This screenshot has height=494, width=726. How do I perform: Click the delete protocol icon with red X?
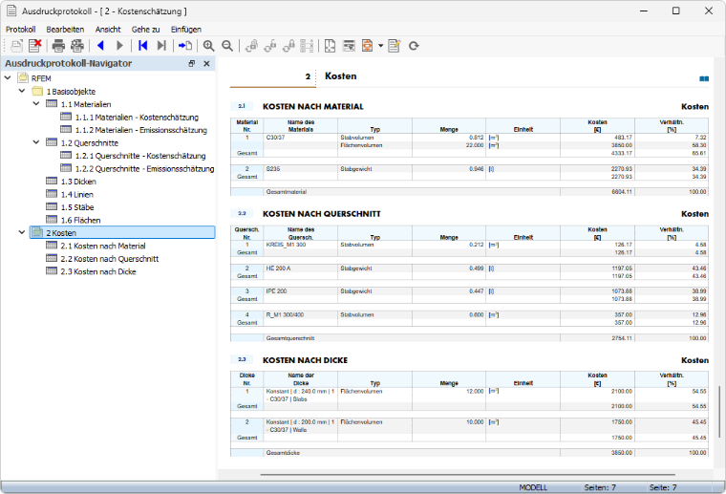[x=35, y=45]
